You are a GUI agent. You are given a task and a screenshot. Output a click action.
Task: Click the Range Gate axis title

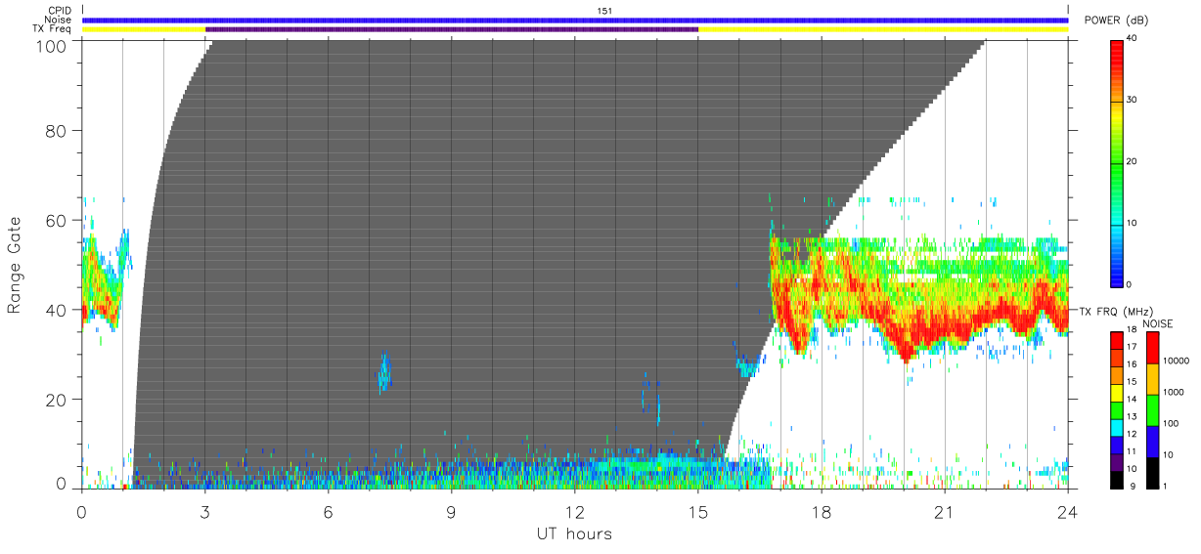tap(16, 266)
